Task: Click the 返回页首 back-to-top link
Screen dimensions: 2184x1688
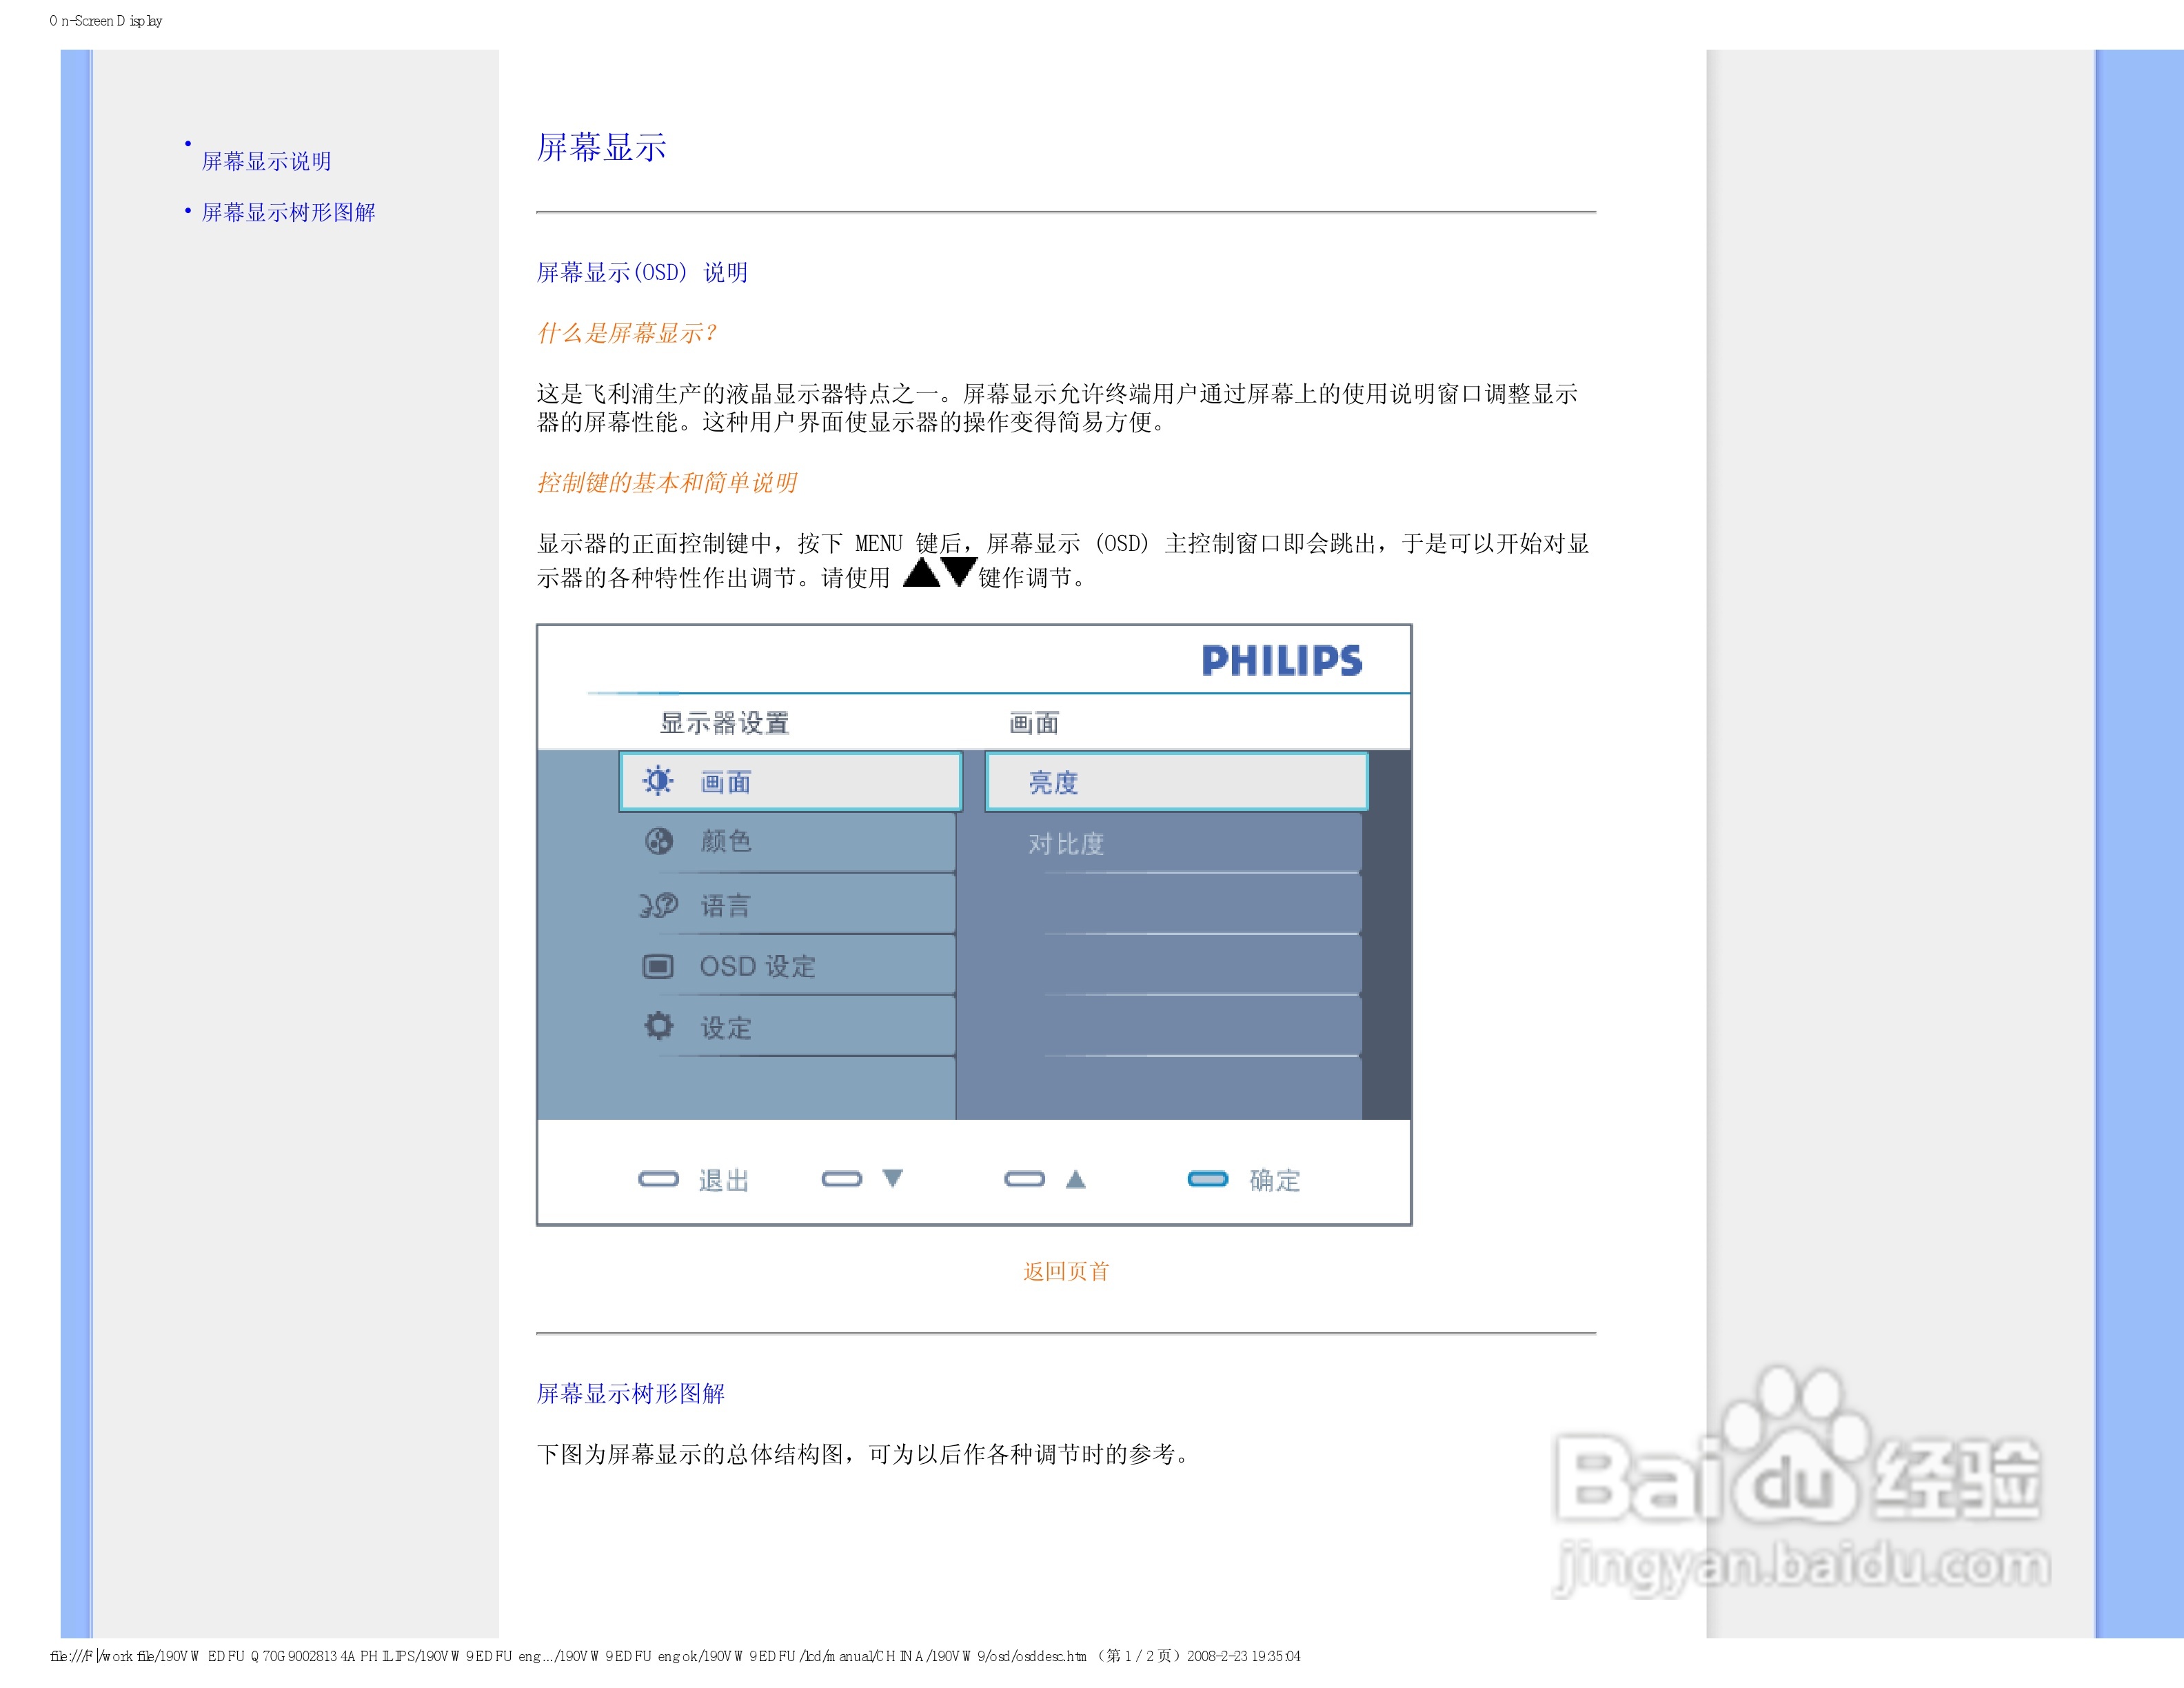Action: click(x=1065, y=1271)
